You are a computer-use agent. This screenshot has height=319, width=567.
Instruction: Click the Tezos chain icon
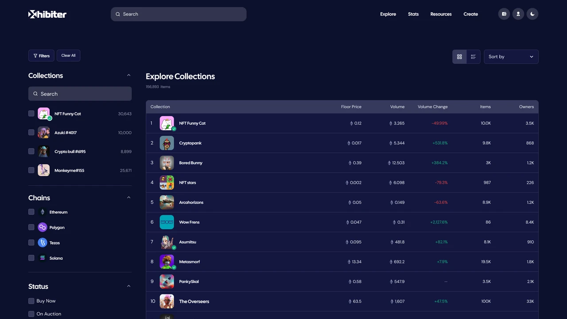[43, 243]
